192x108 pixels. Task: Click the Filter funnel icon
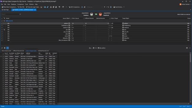[x=104, y=7]
